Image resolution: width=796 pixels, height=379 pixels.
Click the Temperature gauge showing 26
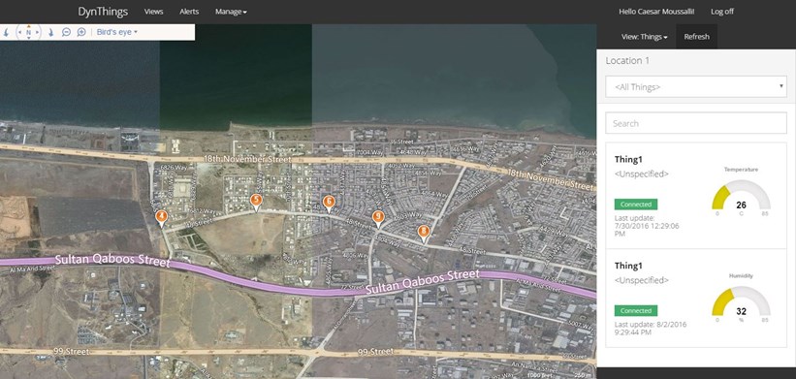[x=741, y=196]
